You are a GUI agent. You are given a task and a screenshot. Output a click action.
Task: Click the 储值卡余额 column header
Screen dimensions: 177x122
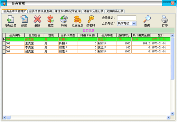point(88,35)
